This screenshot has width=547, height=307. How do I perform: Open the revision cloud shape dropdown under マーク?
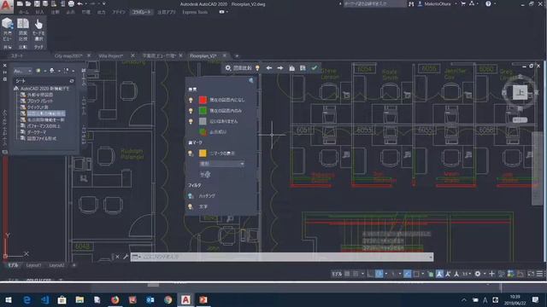click(x=221, y=163)
